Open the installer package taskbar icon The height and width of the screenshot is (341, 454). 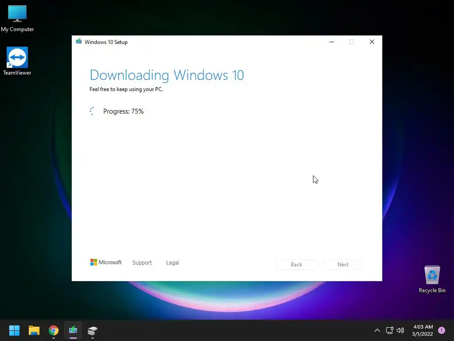(x=93, y=330)
